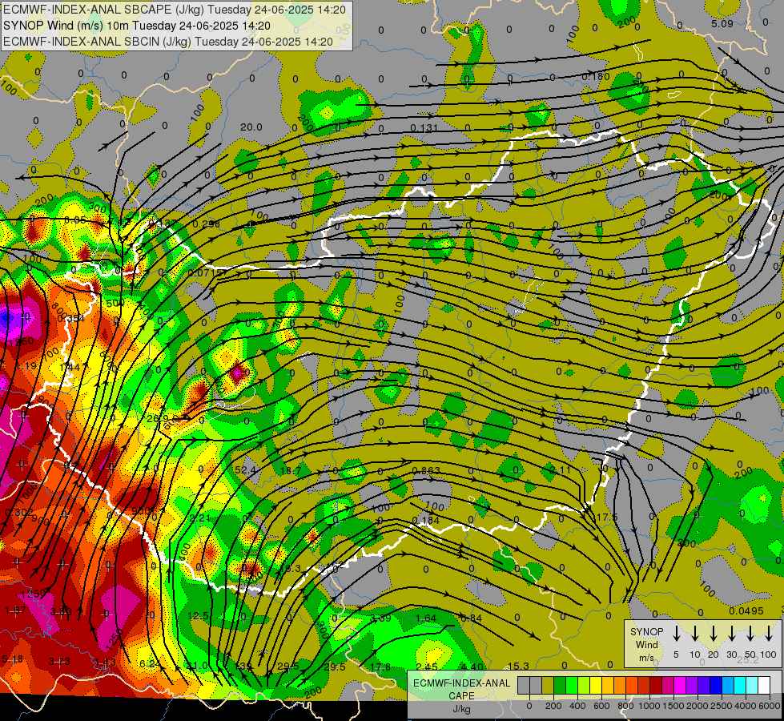Click the SYNOP Wind 10m title line in the header

(137, 26)
